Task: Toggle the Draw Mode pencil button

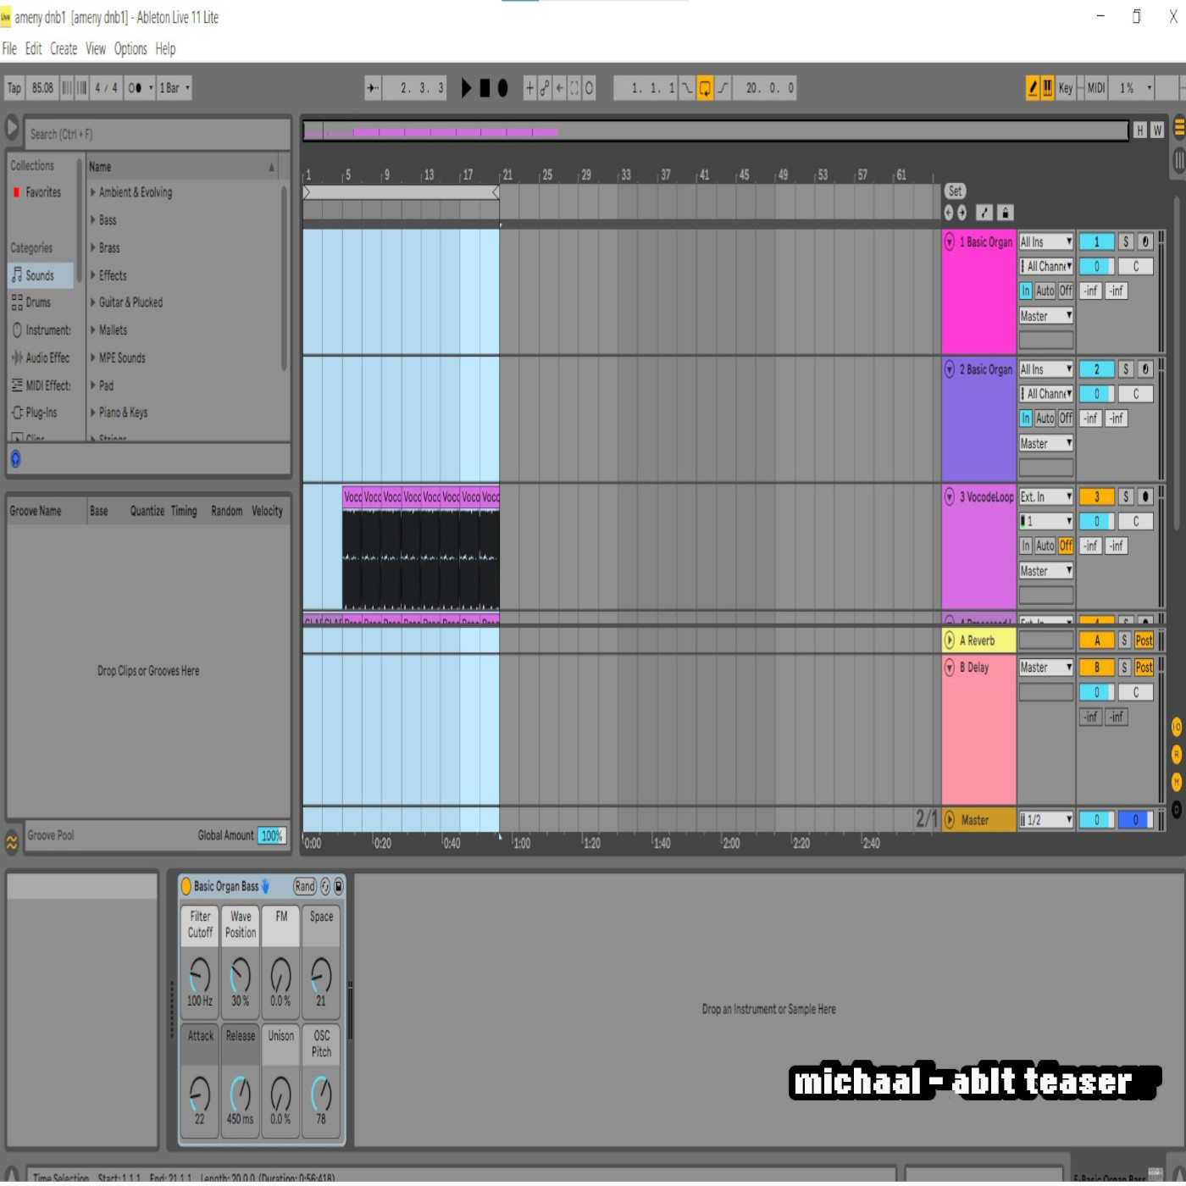Action: click(x=1033, y=88)
